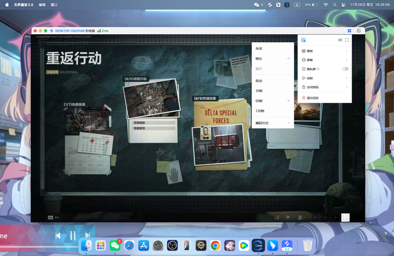Choose 自动 frame rate mode
Screen dimensions: 394x256
coord(259,81)
